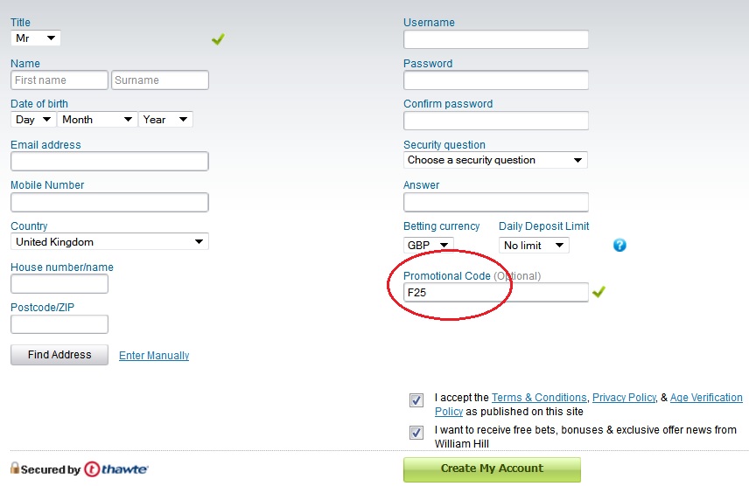Click the Create My Account button
Screen dimensions: 749x486
point(492,469)
